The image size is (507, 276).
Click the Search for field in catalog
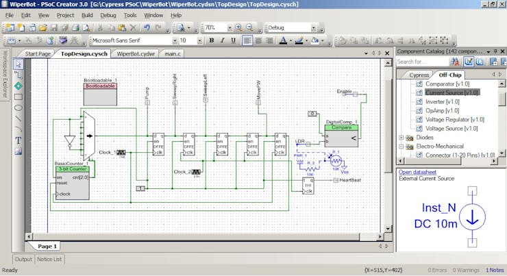pos(423,62)
